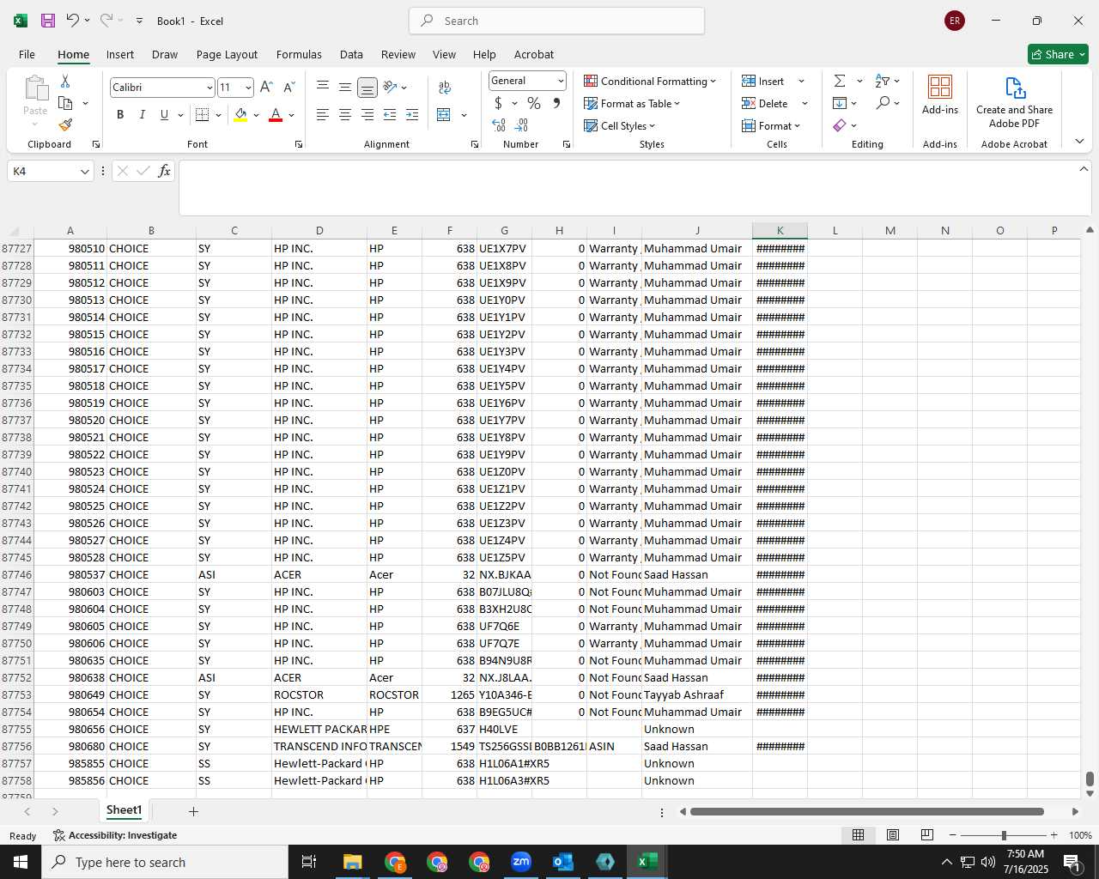Expand the formula bar chevron

point(1084,169)
